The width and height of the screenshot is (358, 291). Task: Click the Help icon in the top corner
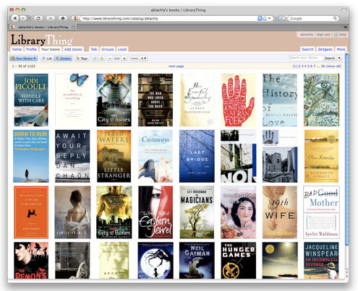pos(336,35)
